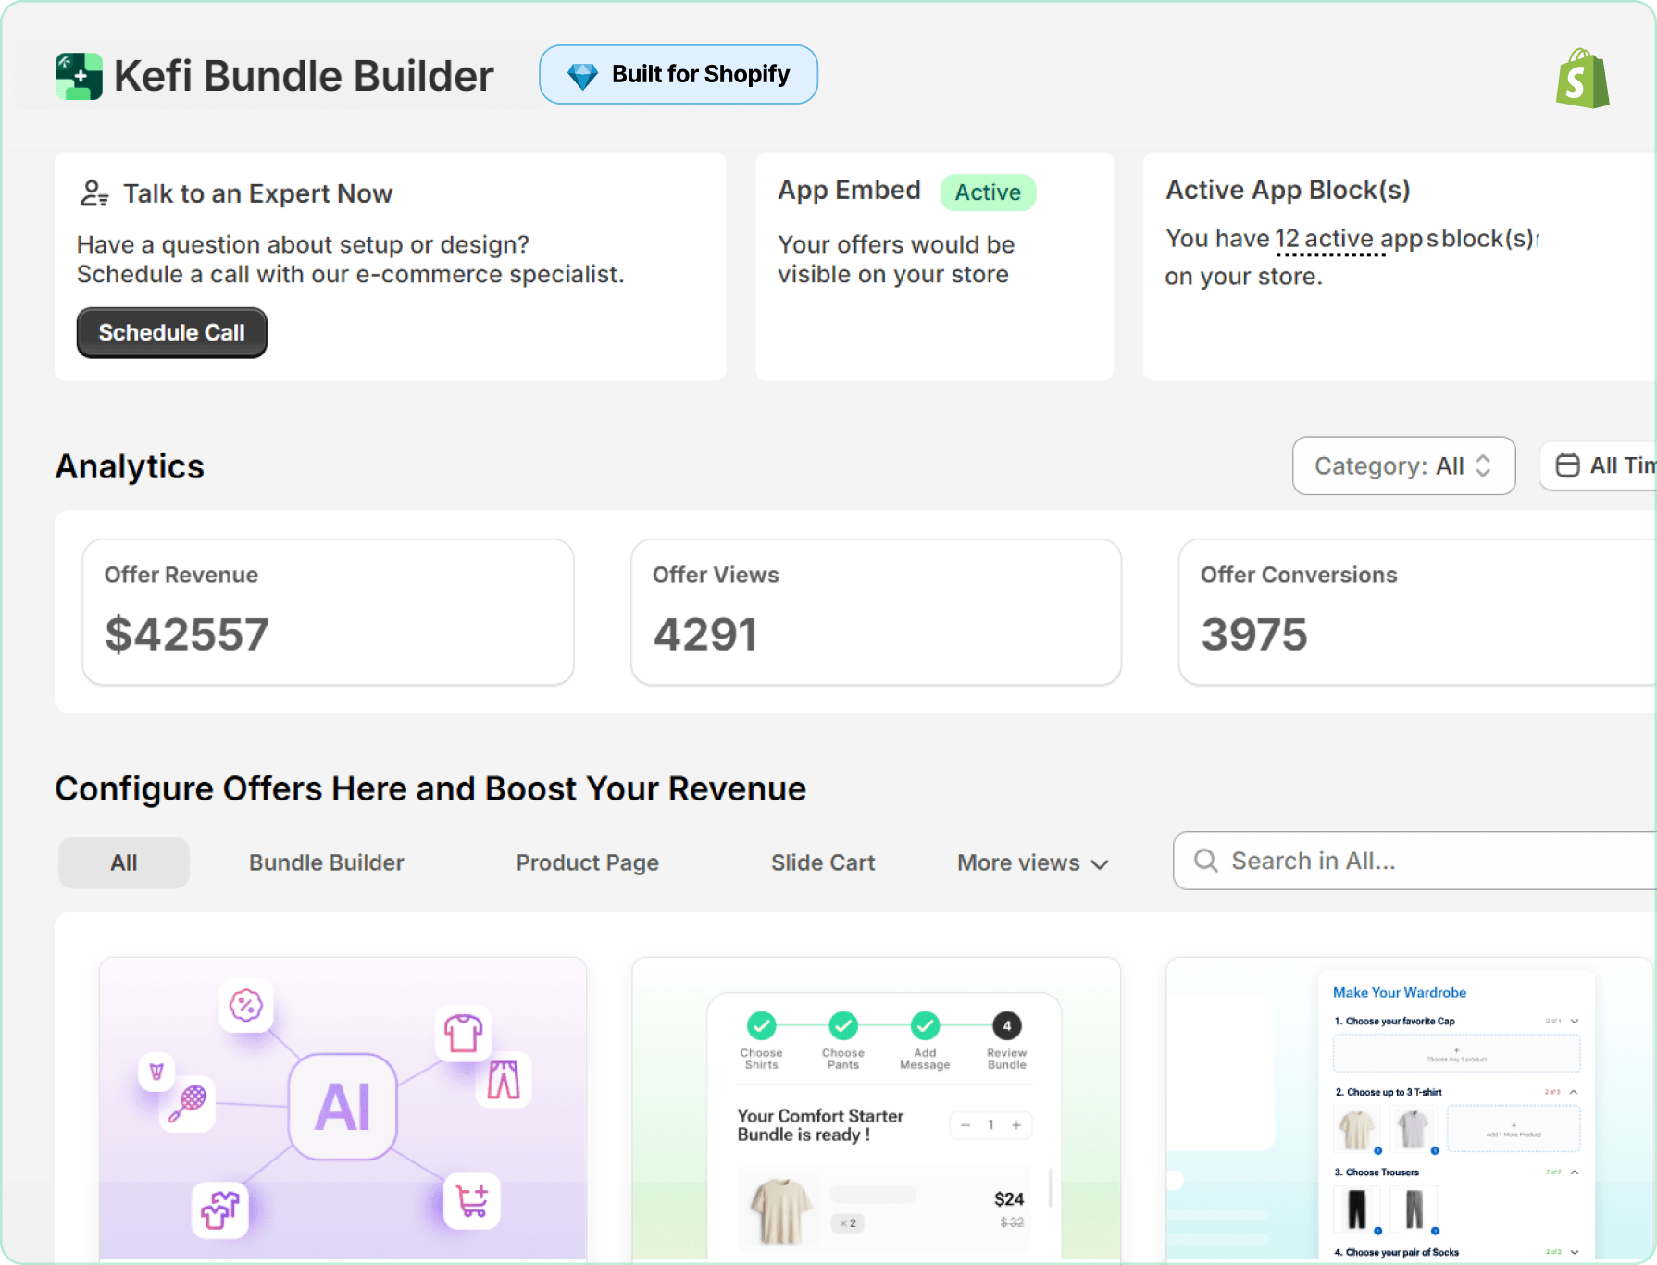Viewport: 1657px width, 1265px height.
Task: Click the pink t-shirt icon in AI card
Action: pyautogui.click(x=463, y=1033)
